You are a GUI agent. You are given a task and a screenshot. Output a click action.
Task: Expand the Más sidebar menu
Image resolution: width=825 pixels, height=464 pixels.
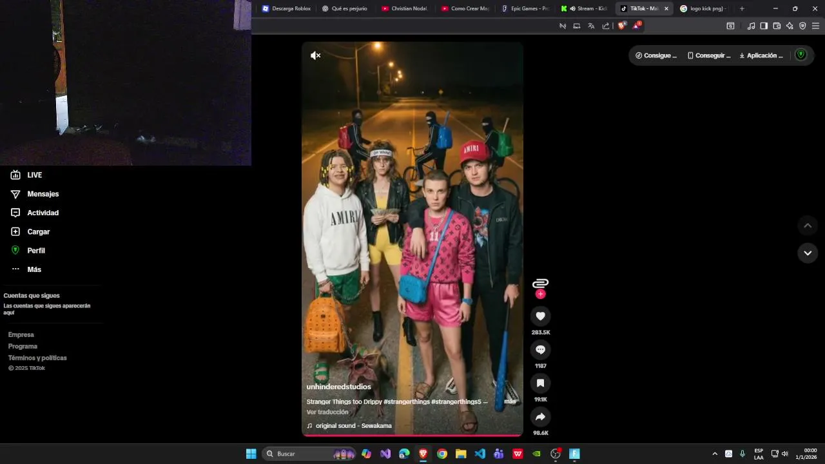point(26,269)
